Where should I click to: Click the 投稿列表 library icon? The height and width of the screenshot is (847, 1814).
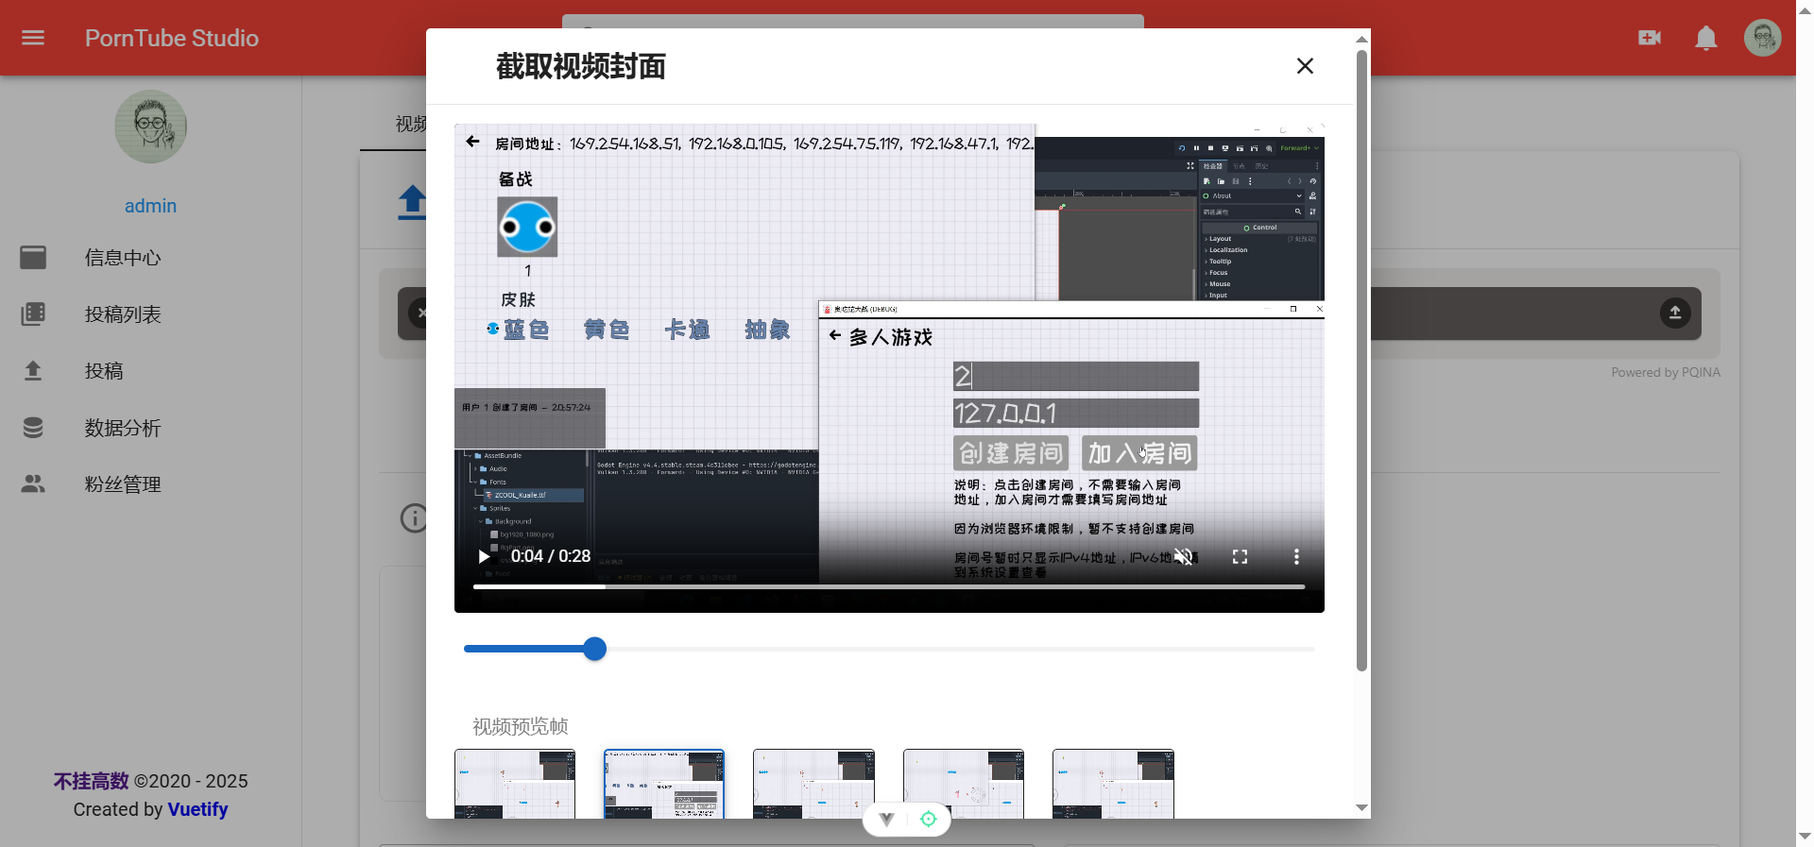point(33,314)
